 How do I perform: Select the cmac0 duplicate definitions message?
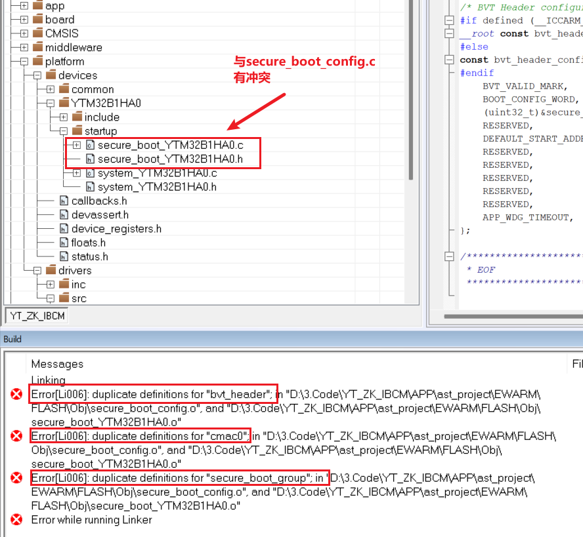pyautogui.click(x=293, y=450)
